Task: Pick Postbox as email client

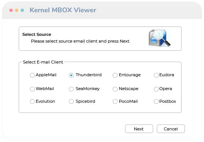Action: [156, 101]
